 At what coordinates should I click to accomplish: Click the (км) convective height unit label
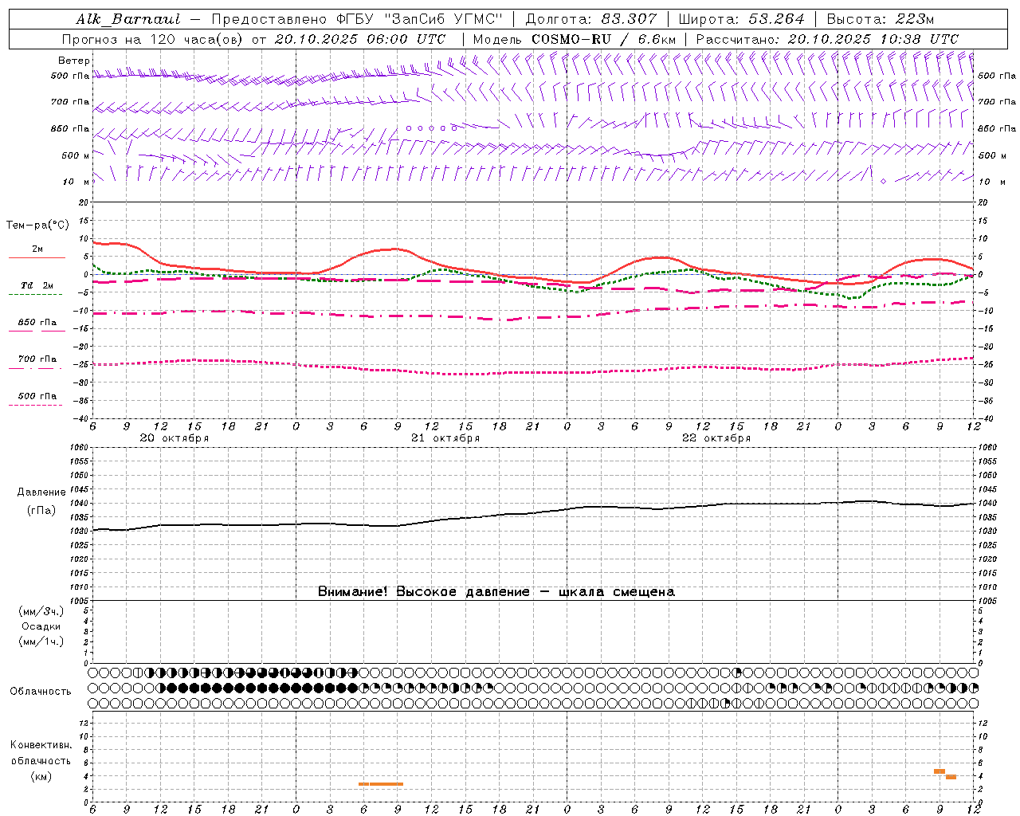tap(41, 776)
